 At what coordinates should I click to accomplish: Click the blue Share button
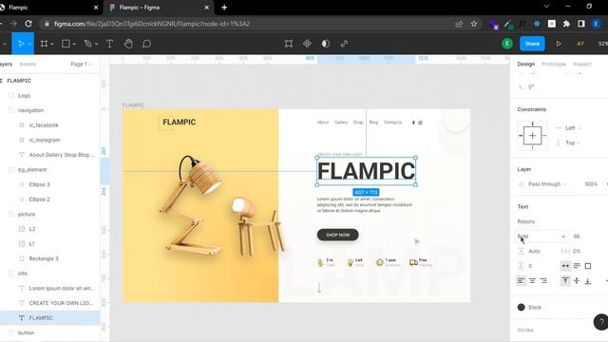click(532, 44)
